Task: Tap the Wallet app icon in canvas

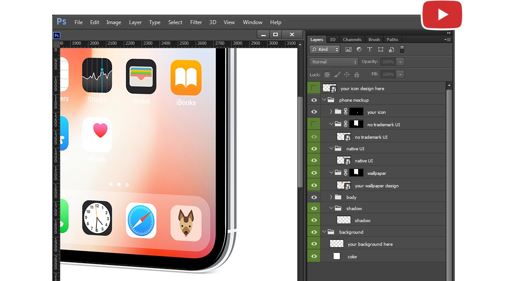Action: 141,77
